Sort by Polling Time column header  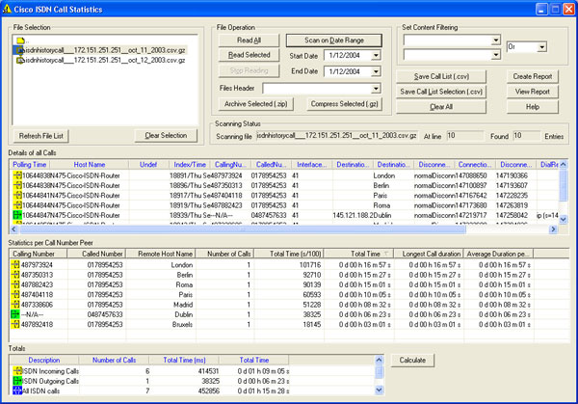(x=29, y=165)
